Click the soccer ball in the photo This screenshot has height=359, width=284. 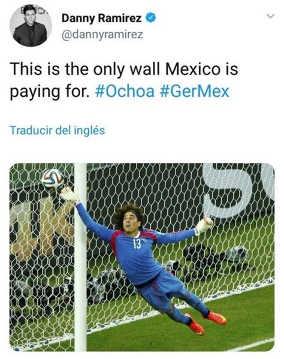tap(53, 180)
